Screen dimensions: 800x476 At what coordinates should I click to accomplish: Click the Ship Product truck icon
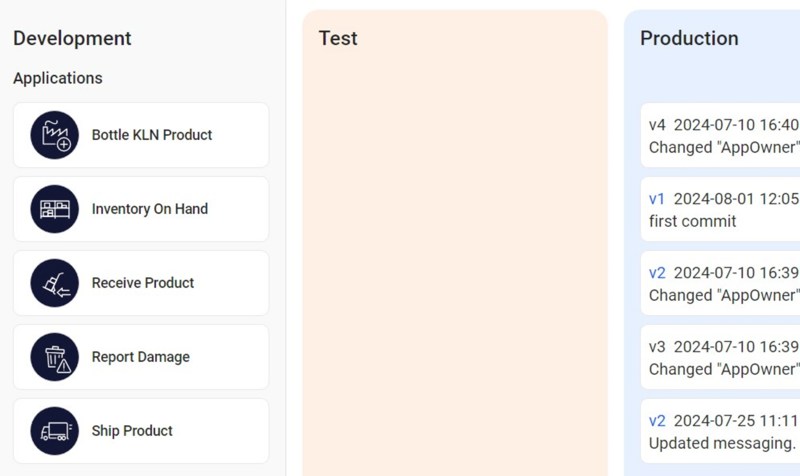pos(55,431)
